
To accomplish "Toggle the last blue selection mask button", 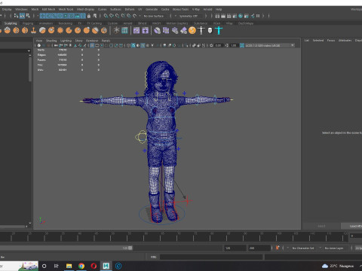I will 83,16.
